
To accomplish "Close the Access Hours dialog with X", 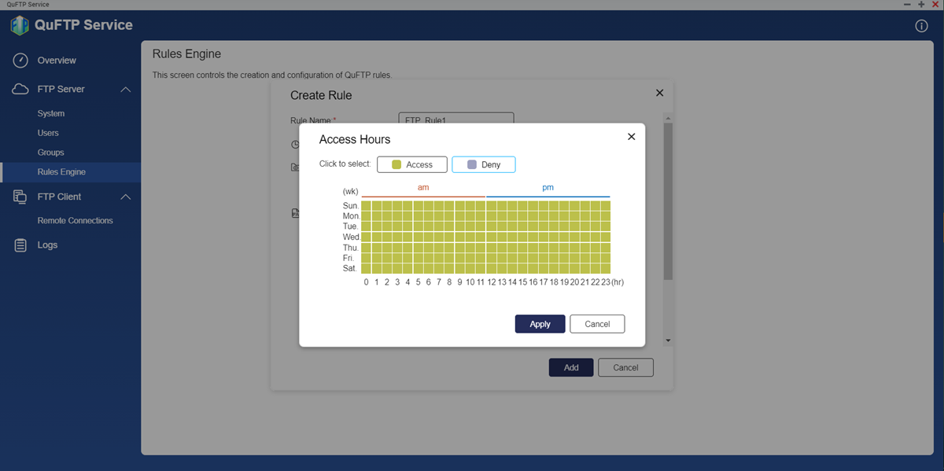I will click(x=631, y=137).
